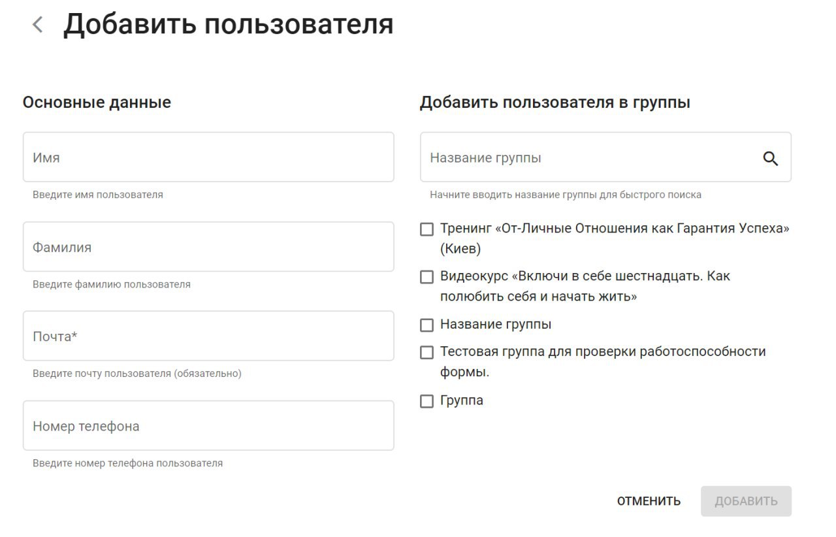Viewport: 836px width, 537px height.
Task: Click the ДОБАВИТЬ button
Action: [746, 501]
